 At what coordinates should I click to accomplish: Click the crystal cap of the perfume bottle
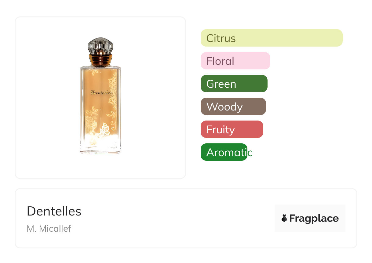(x=100, y=46)
